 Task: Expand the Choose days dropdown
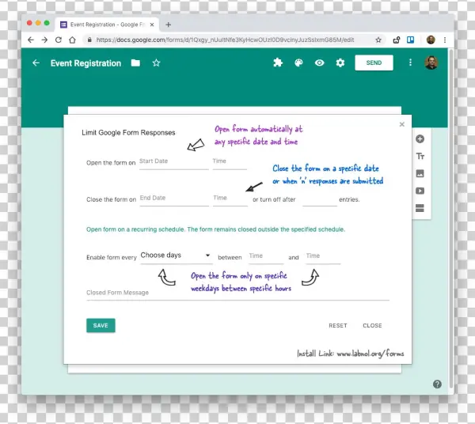[175, 256]
